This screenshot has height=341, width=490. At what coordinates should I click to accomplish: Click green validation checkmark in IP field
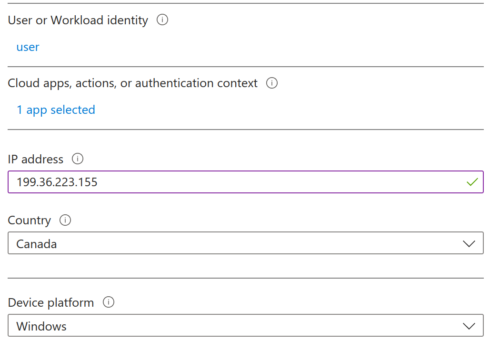472,182
